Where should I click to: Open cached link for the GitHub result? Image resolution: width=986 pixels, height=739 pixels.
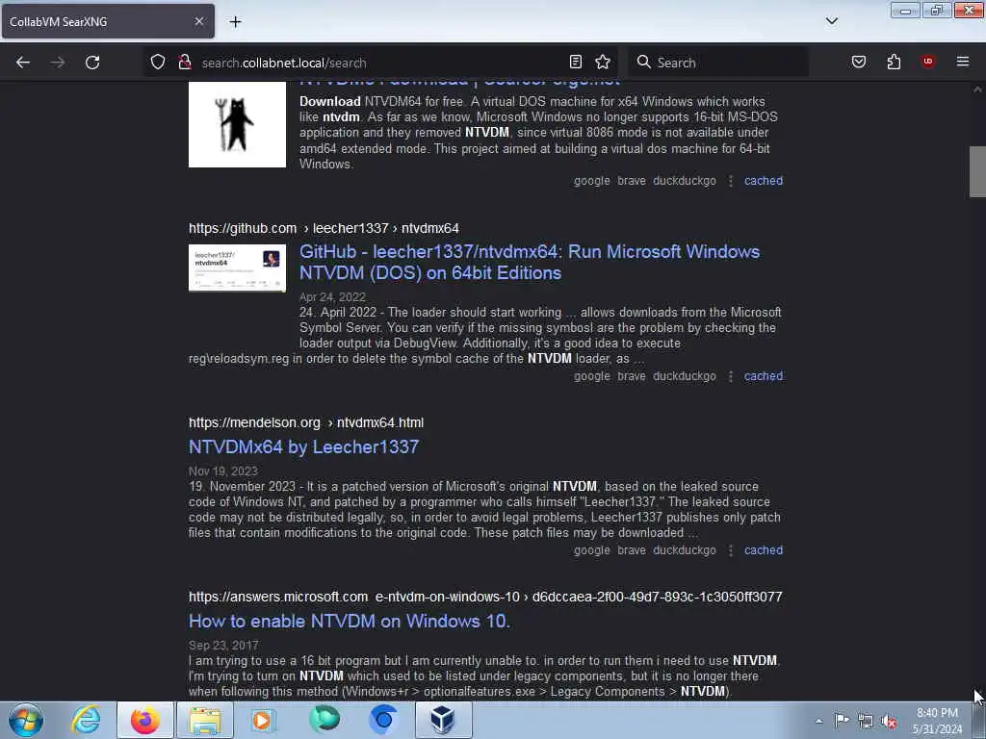pyautogui.click(x=764, y=376)
